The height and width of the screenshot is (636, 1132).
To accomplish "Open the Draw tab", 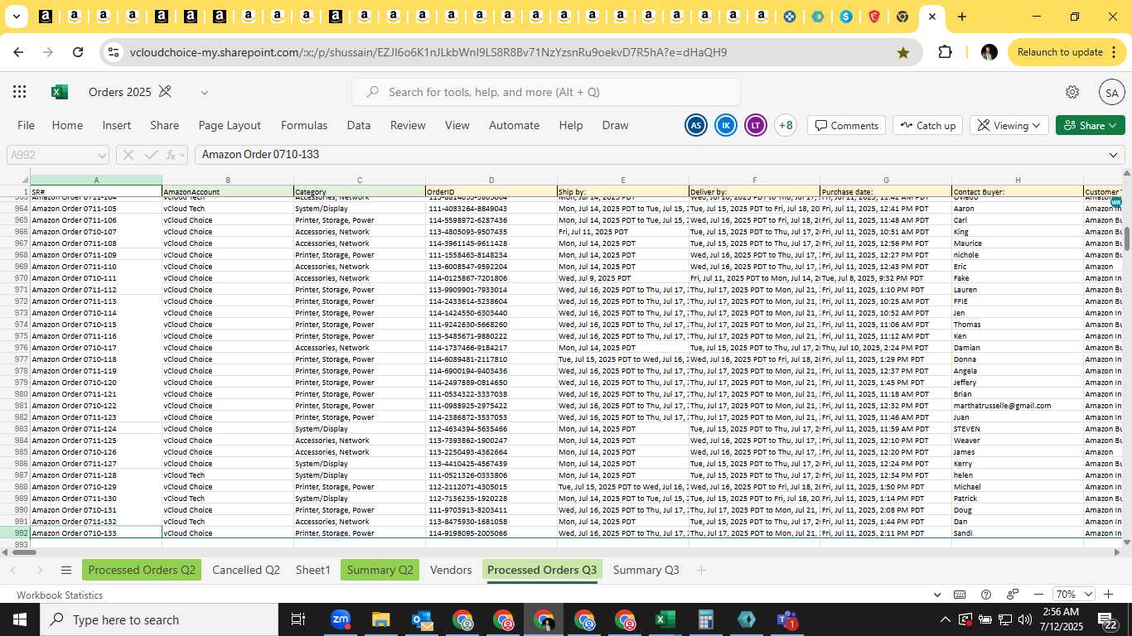I will 615,125.
